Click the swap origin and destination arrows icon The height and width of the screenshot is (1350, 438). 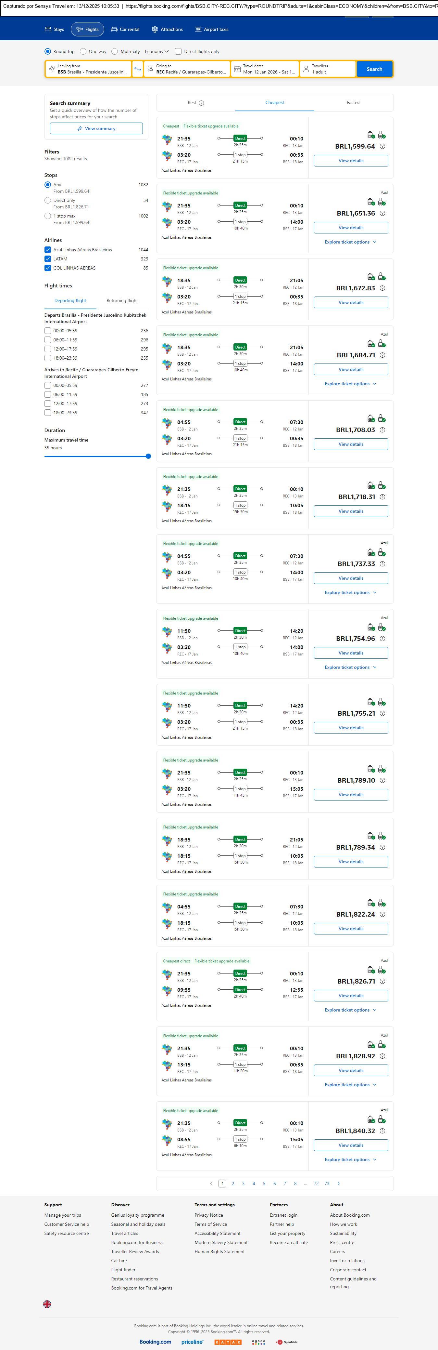pyautogui.click(x=138, y=69)
